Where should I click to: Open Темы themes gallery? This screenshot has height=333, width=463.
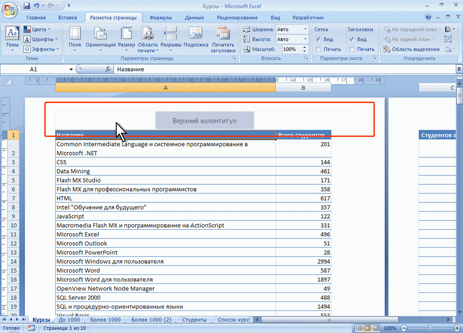point(12,39)
